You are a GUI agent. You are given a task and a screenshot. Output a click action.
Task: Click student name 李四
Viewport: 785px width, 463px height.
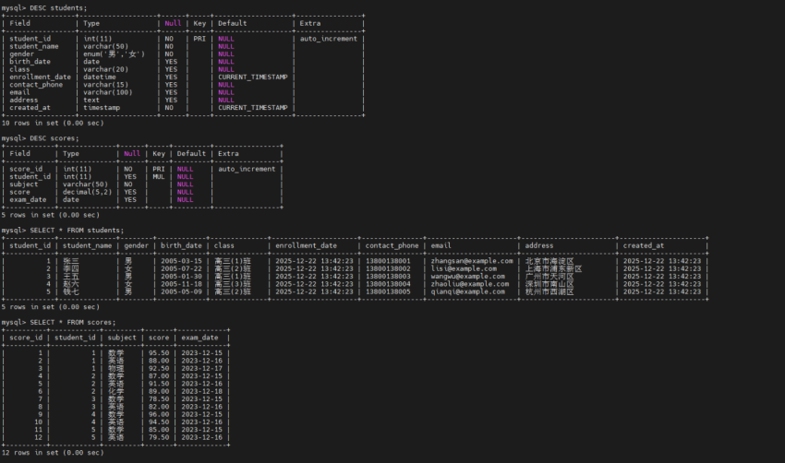click(x=71, y=268)
